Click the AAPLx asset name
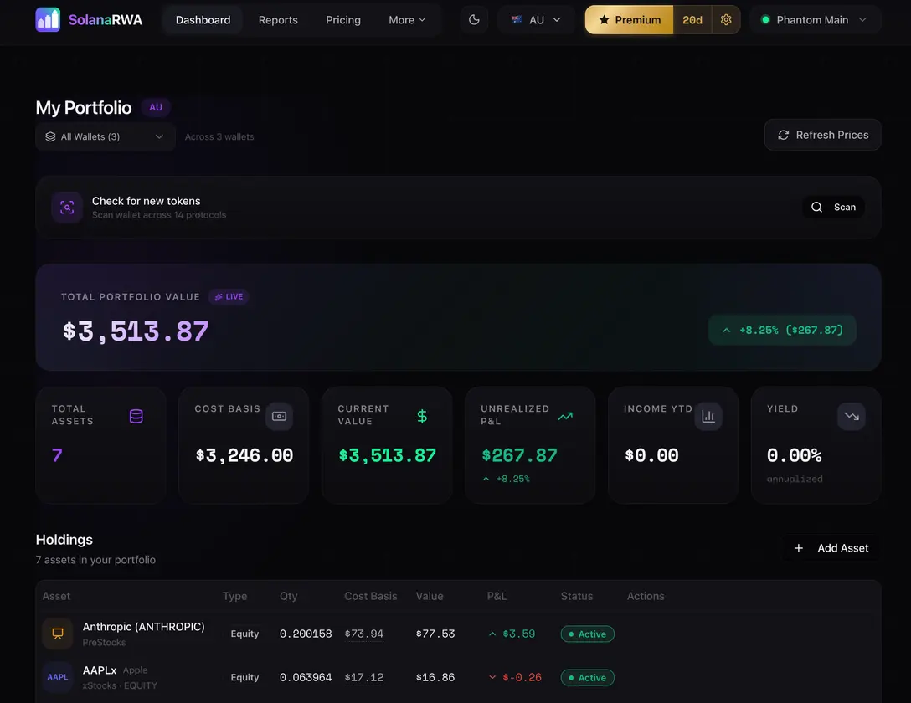Image resolution: width=911 pixels, height=703 pixels. click(100, 670)
